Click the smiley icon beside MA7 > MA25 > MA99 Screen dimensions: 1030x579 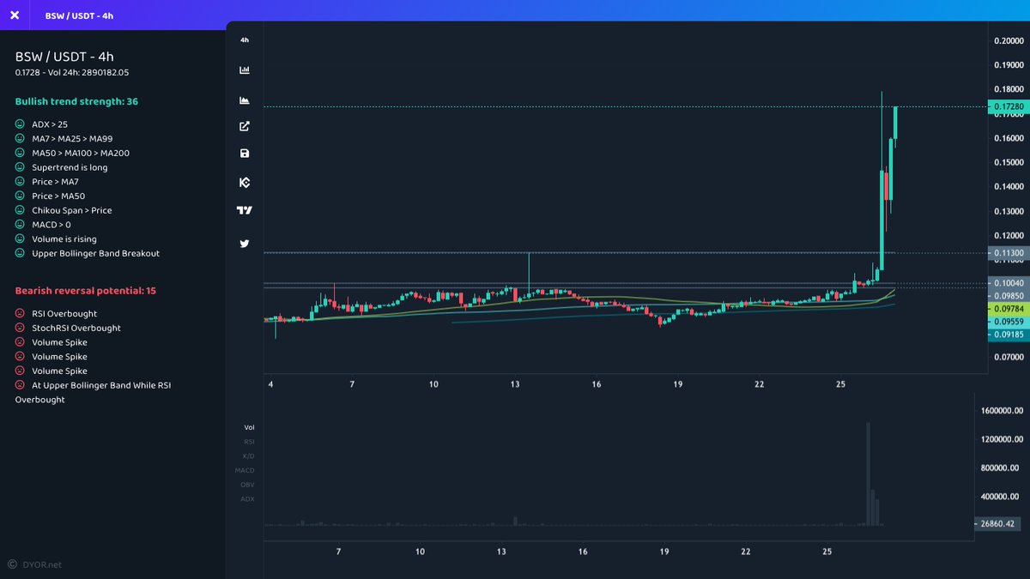20,139
